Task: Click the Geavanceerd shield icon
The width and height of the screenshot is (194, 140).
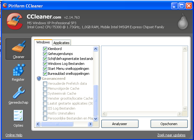Action: (39, 79)
